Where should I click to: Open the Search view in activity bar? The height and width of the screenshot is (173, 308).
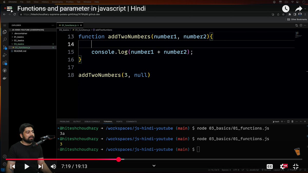coord(5,40)
